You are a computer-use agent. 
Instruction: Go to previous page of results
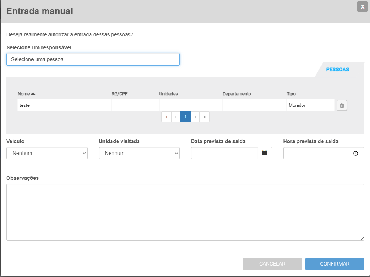coord(176,117)
